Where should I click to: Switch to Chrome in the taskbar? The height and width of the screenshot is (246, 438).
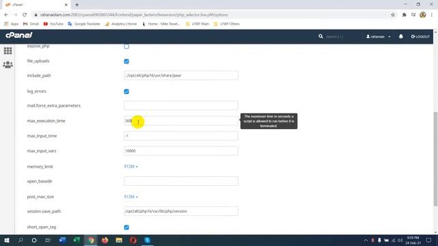pyautogui.click(x=91, y=240)
